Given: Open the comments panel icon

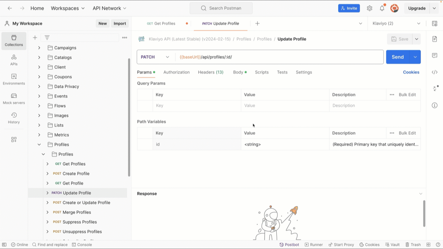Looking at the screenshot, I should point(434,55).
